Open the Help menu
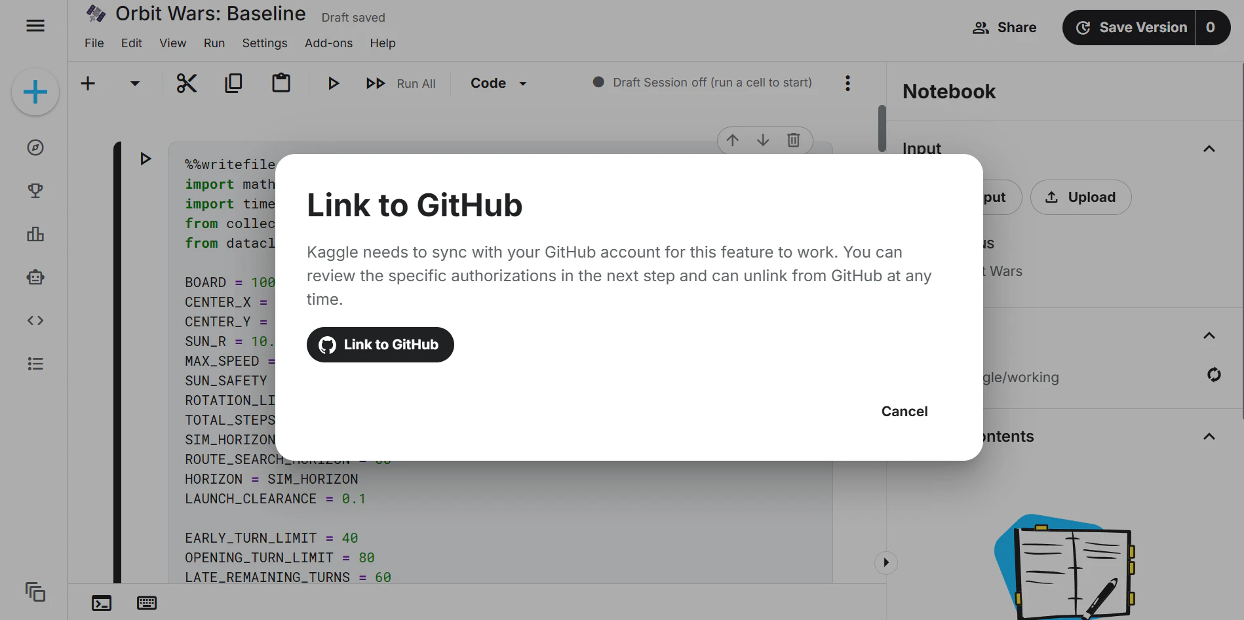 click(x=383, y=43)
